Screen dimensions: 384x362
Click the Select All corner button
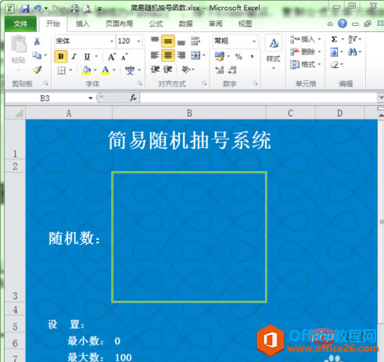tap(16, 113)
